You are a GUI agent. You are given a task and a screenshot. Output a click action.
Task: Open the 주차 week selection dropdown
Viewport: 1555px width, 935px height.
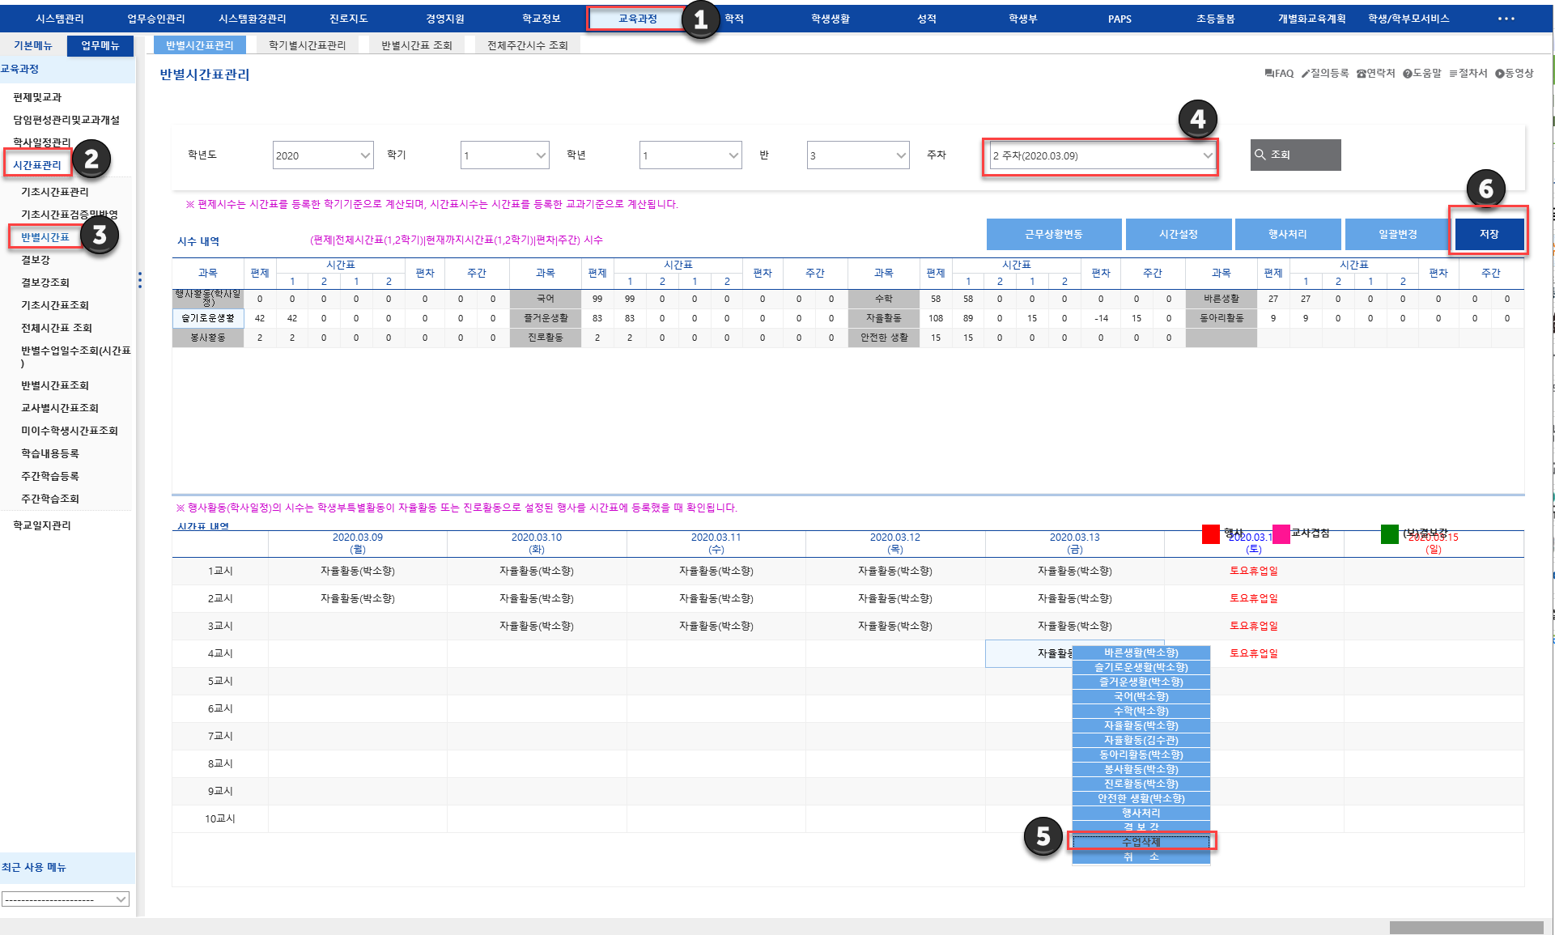click(1101, 155)
